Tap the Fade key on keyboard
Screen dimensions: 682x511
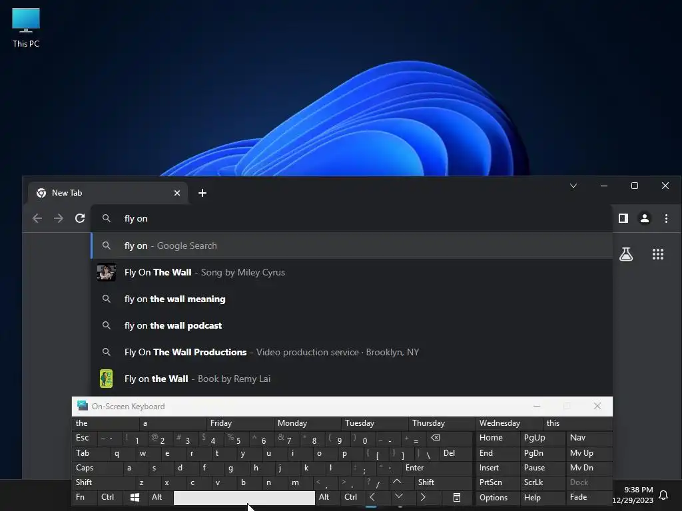589,497
